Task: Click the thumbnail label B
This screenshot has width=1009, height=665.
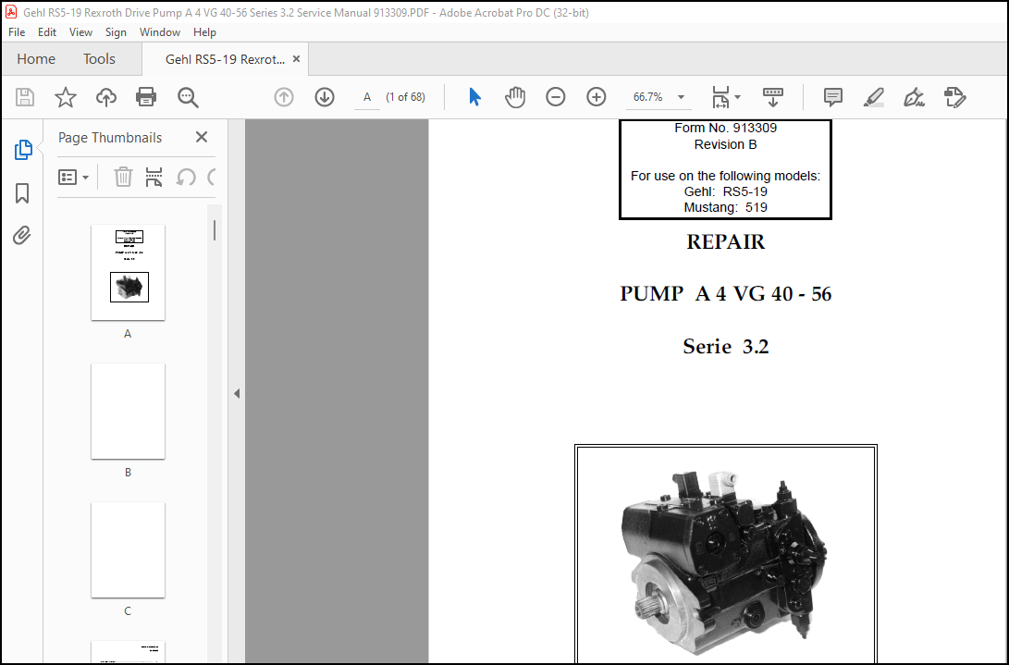Action: point(128,473)
